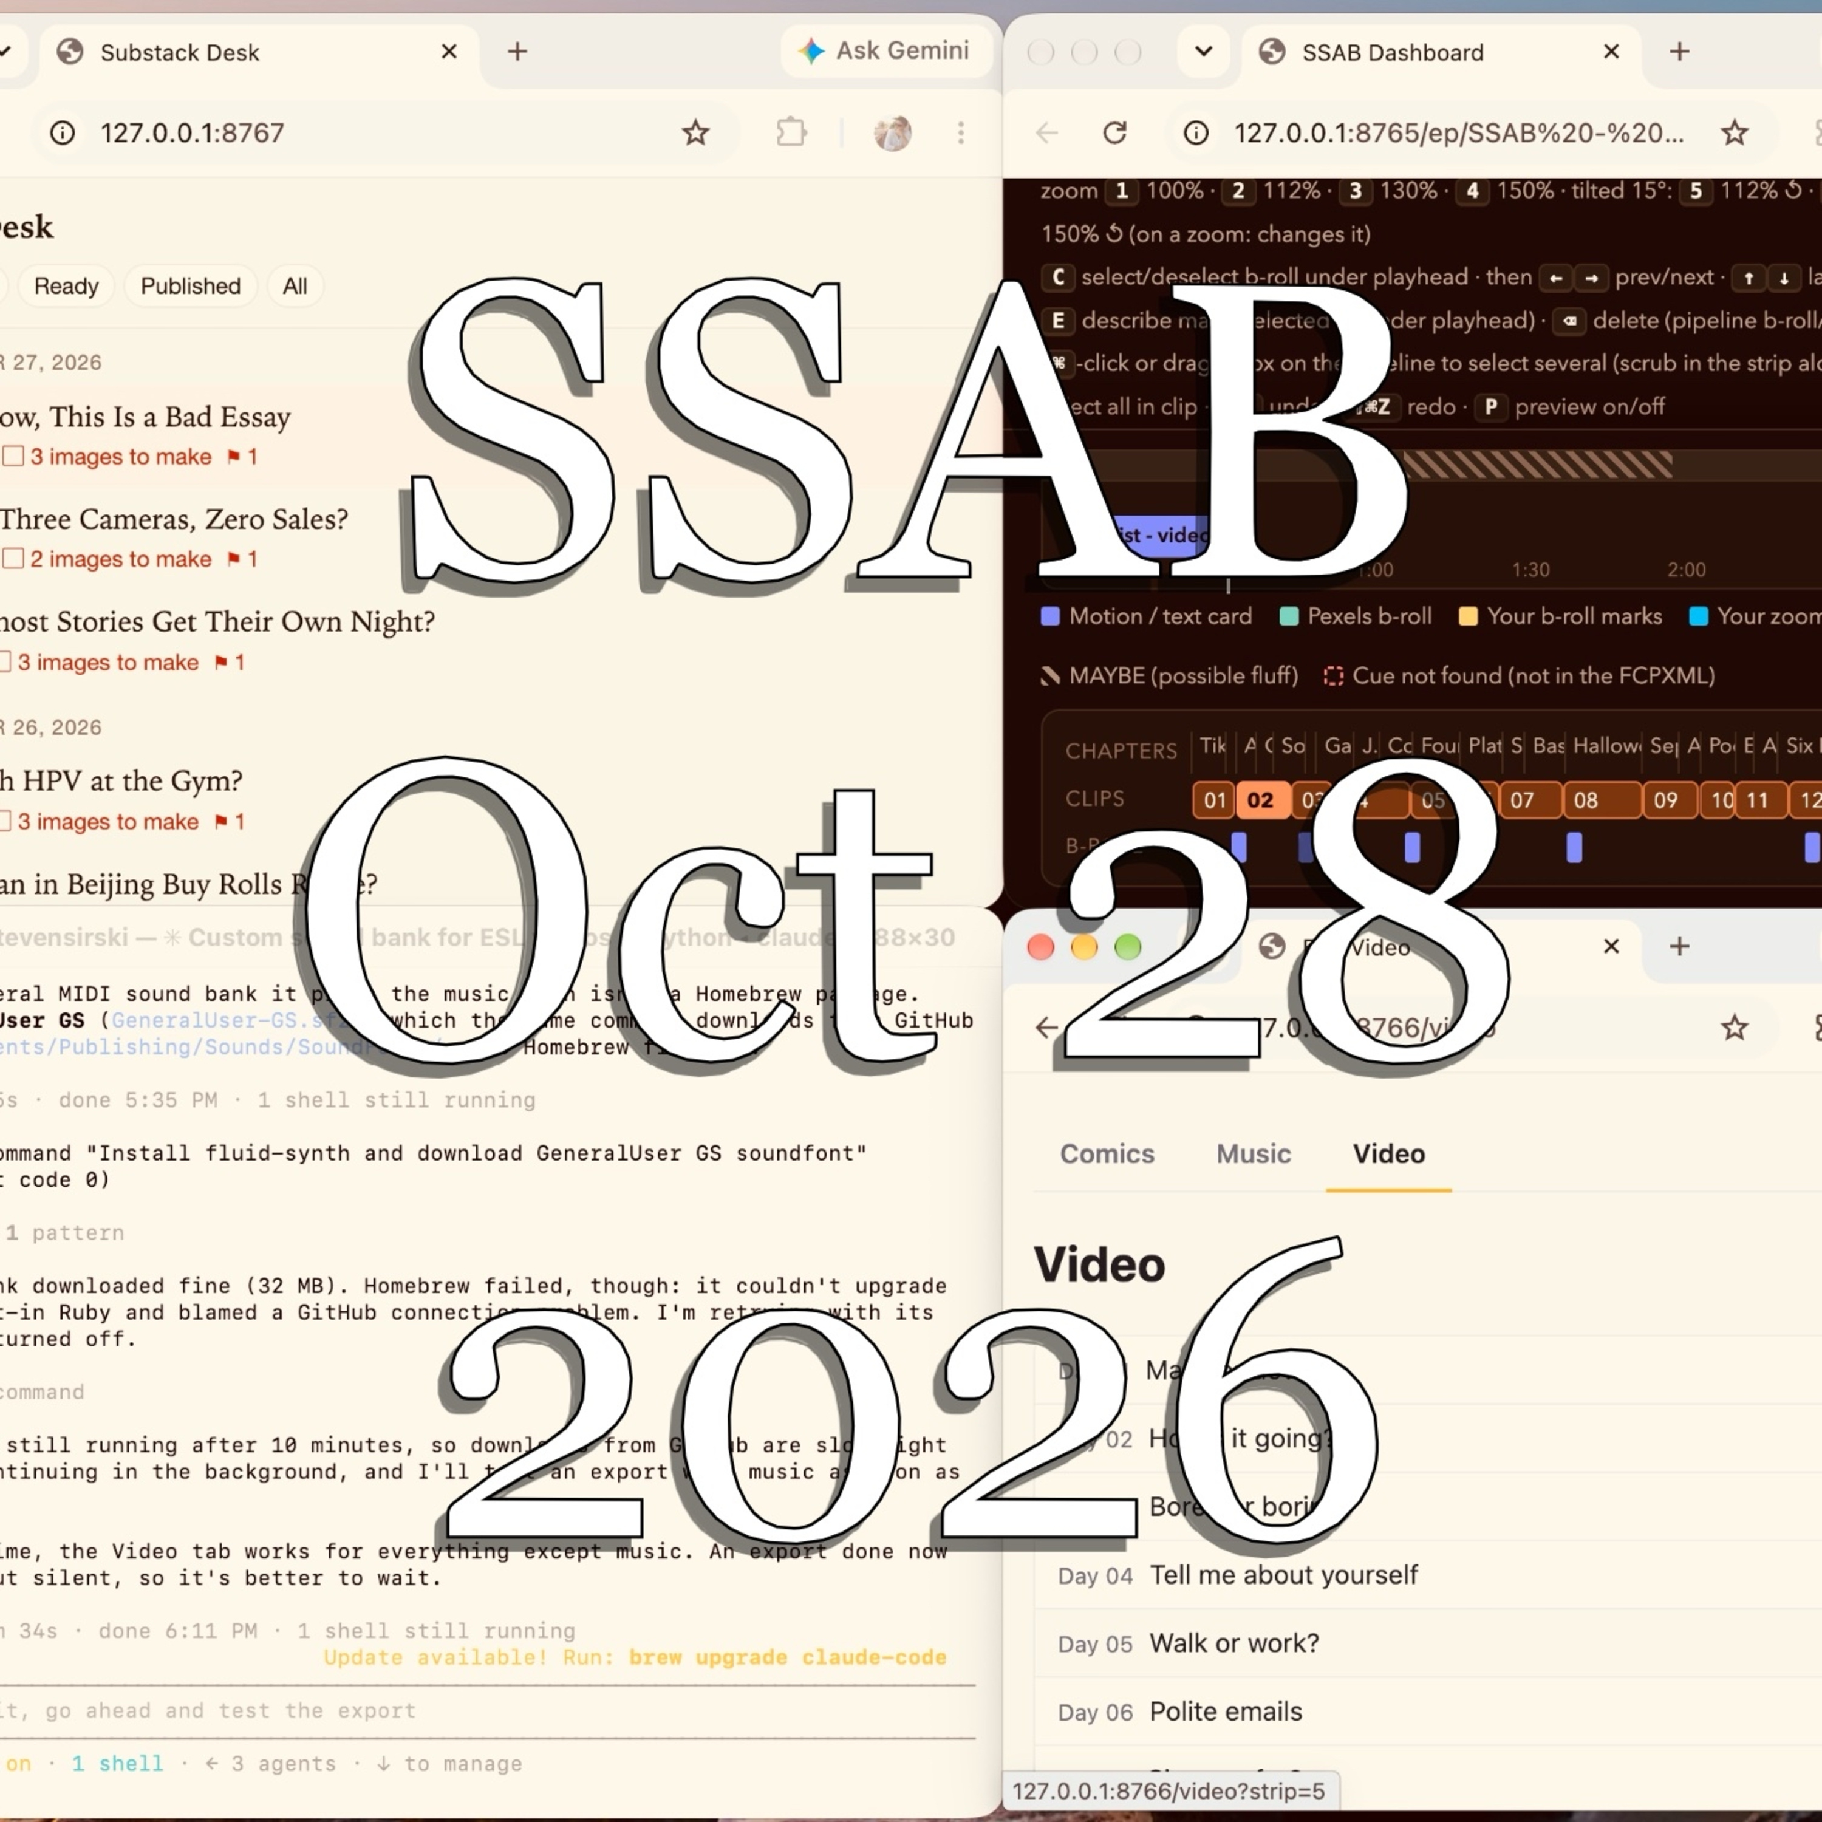1822x1822 pixels.
Task: Select clip 08 in the CLIPS row
Action: coord(1602,800)
